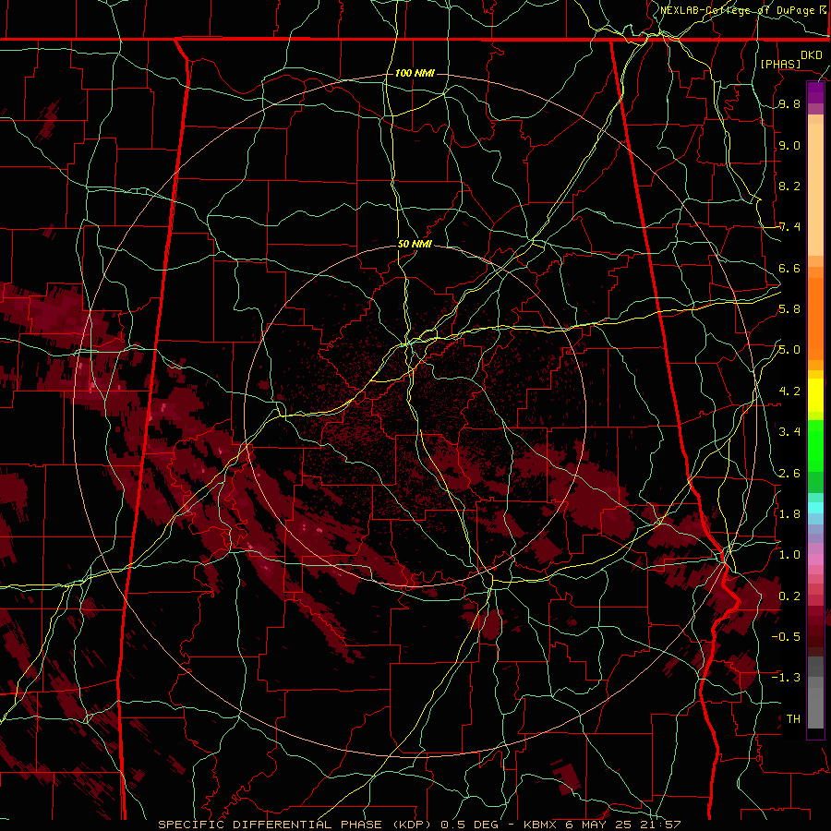Click the "TH" threshold label on scale
This screenshot has width=831, height=831.
click(793, 718)
